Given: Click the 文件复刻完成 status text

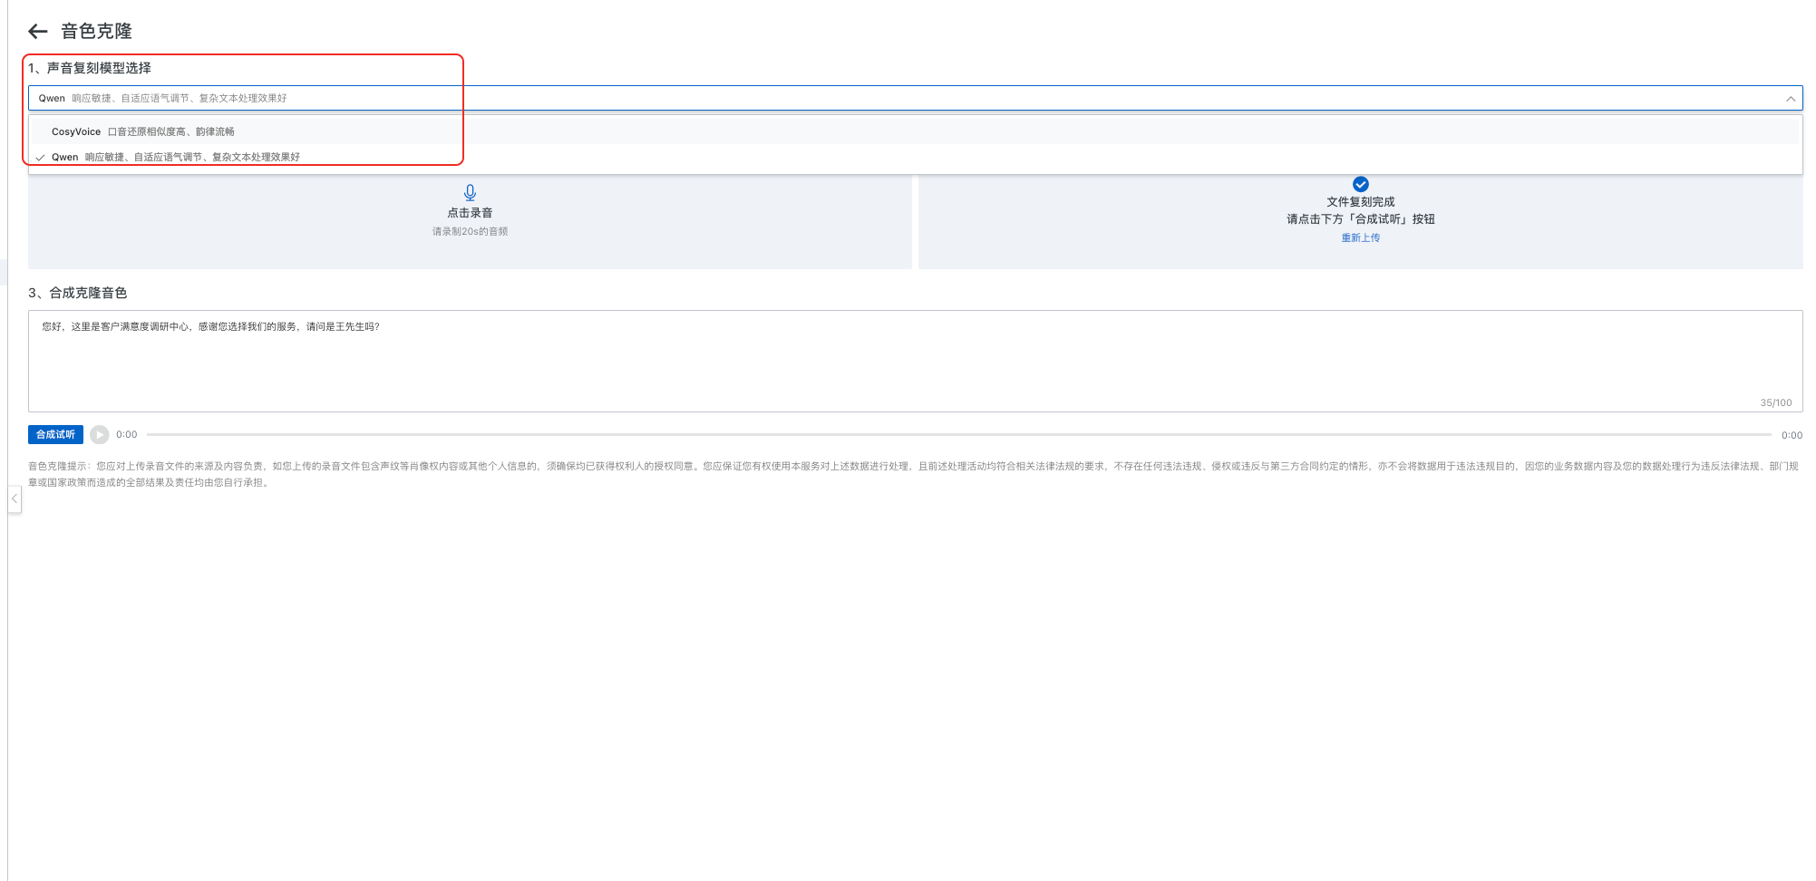Looking at the screenshot, I should [x=1361, y=202].
